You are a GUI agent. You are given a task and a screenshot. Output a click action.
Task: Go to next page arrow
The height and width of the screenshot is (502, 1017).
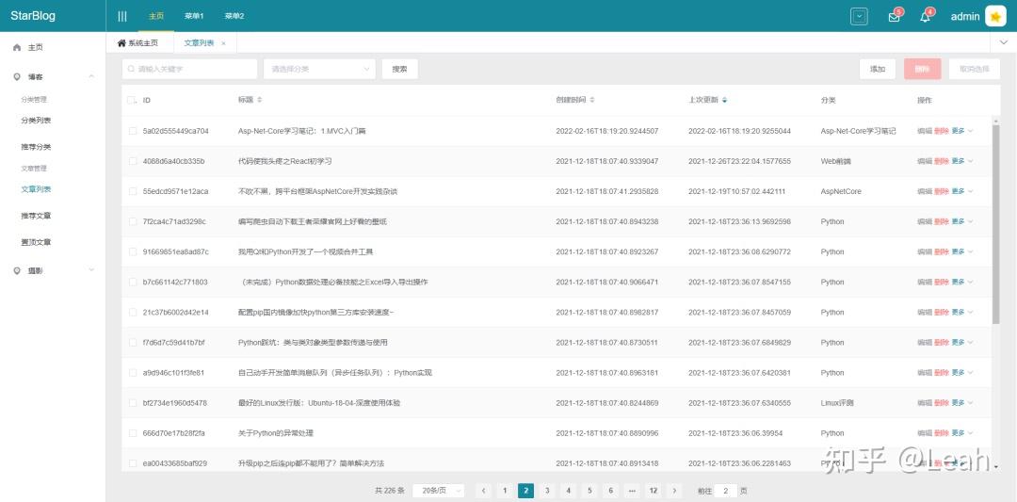pos(674,491)
